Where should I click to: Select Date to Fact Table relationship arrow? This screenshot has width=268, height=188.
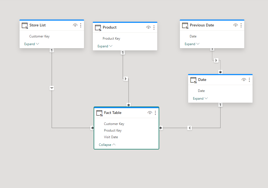(x=190, y=128)
